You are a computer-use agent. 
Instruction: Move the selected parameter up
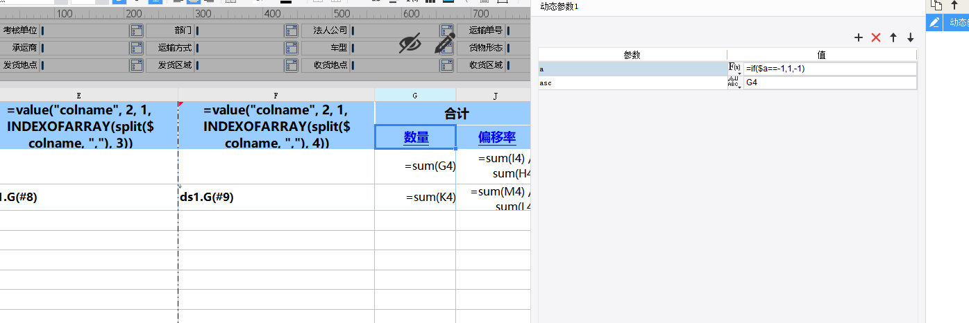click(893, 37)
